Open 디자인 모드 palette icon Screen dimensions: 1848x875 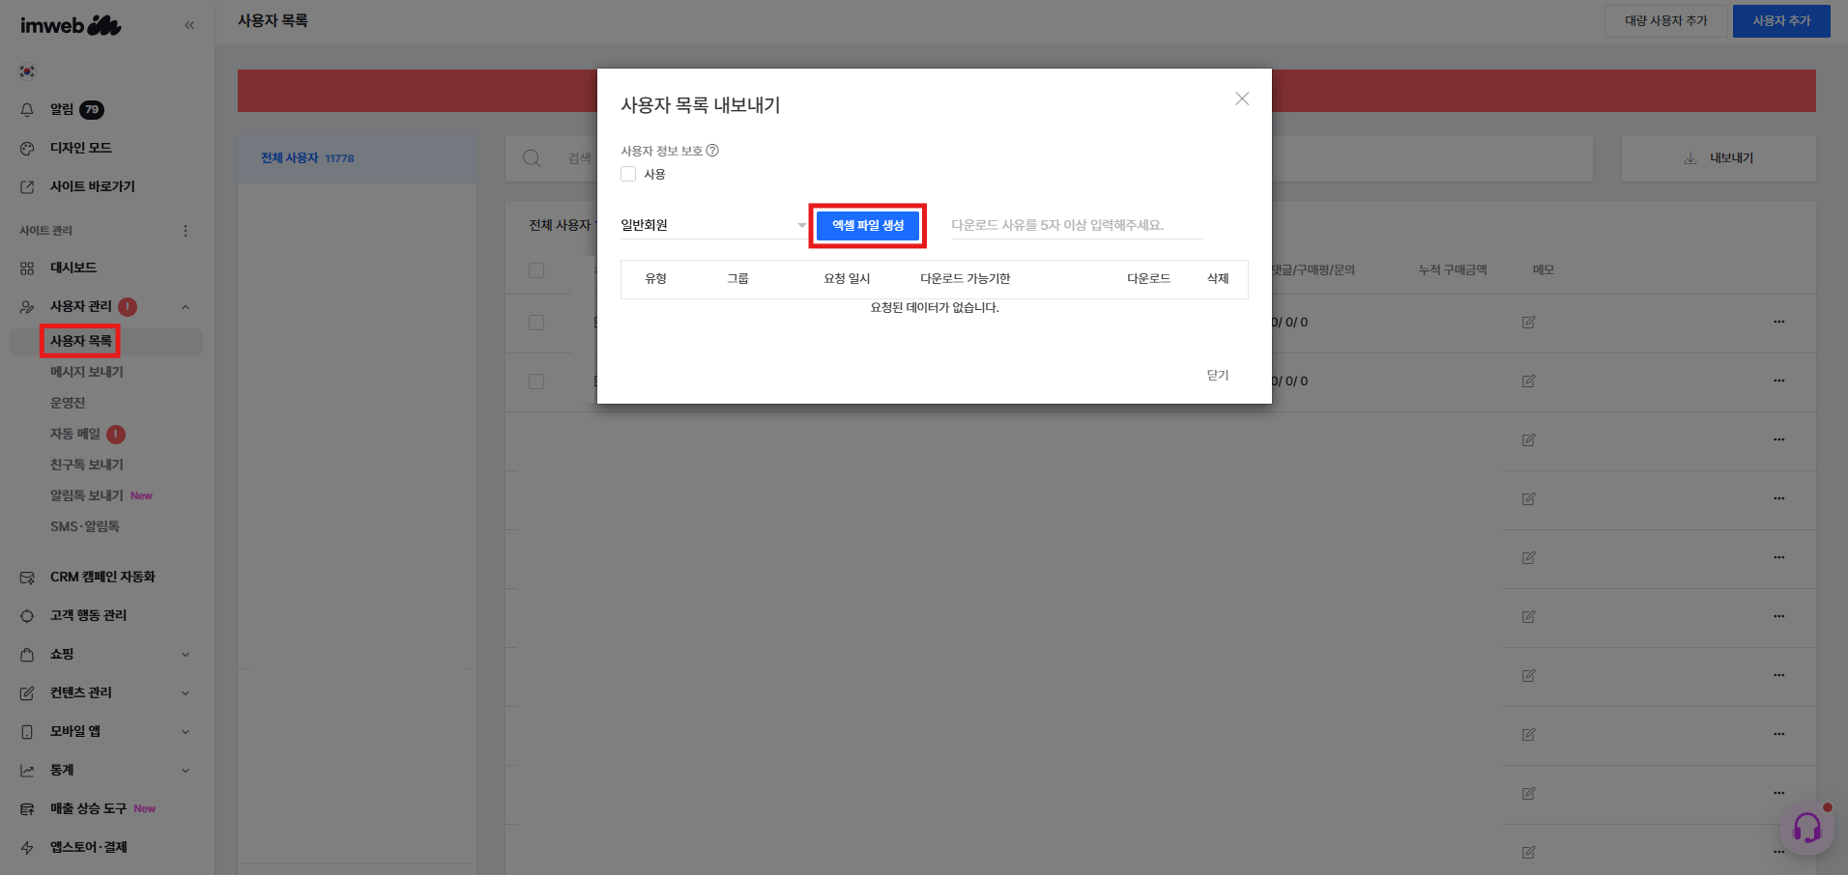(x=27, y=149)
